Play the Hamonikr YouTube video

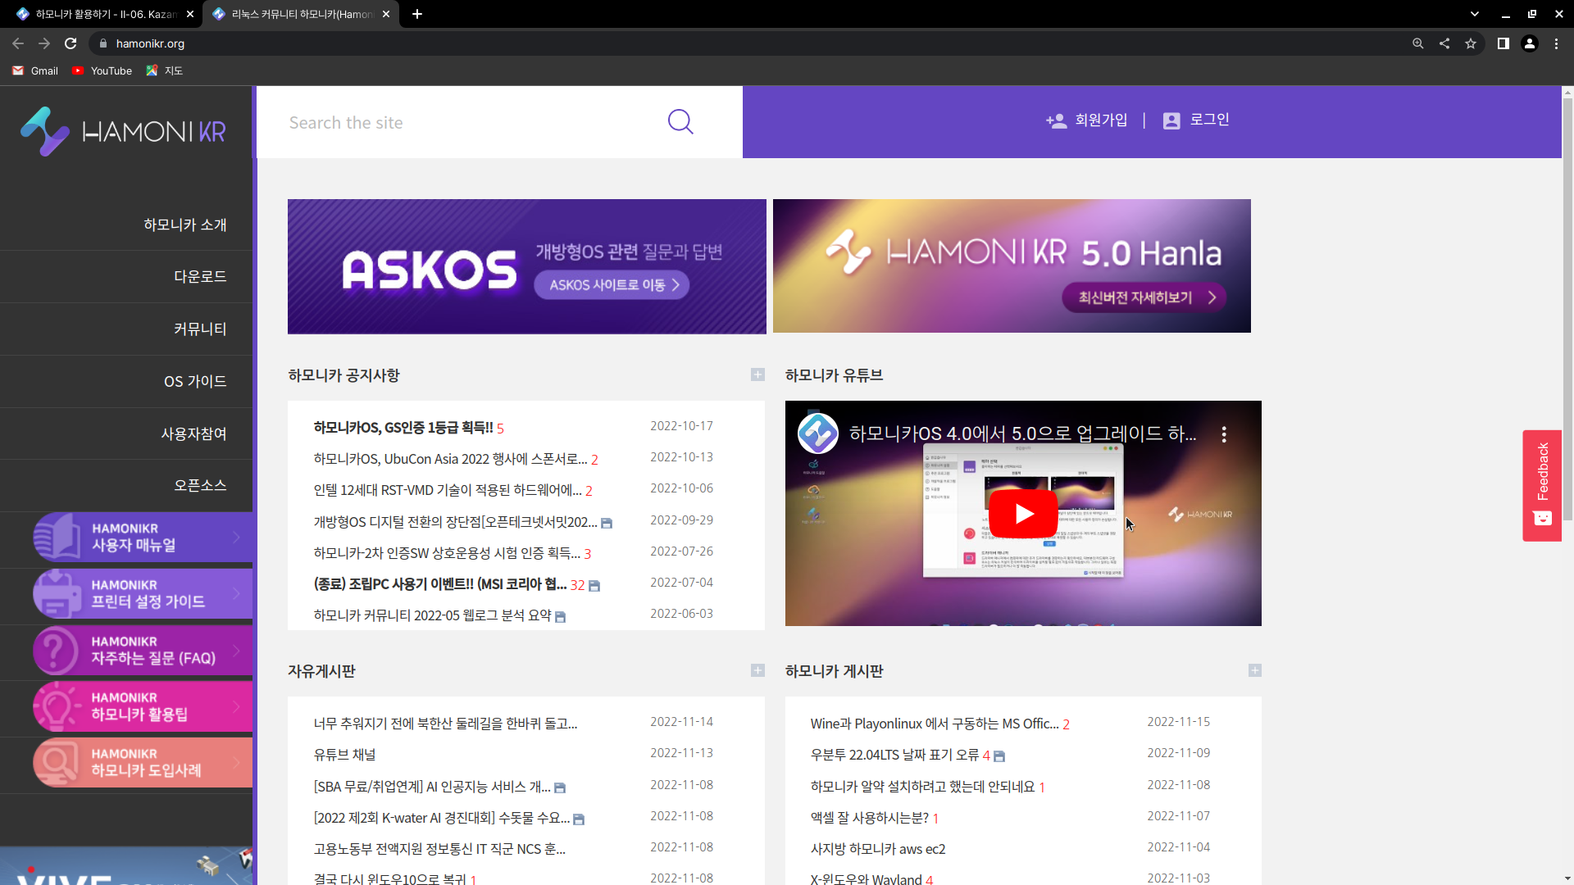pos(1022,514)
